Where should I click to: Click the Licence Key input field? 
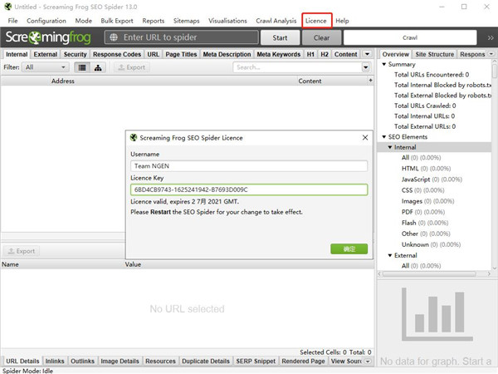pos(249,189)
